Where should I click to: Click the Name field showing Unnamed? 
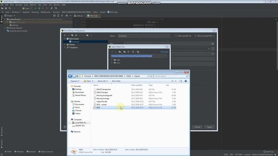144,36
